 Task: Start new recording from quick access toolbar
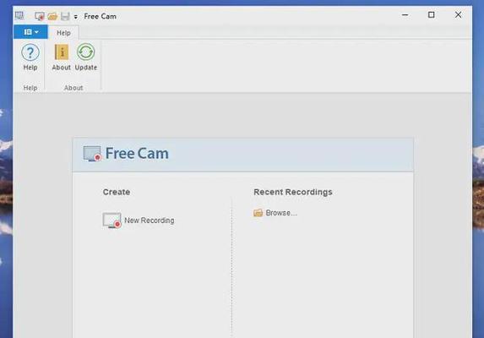click(40, 16)
